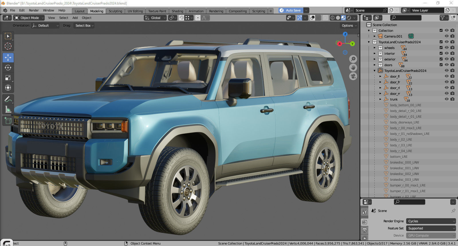Activate the 3D Cursor tool
Viewport: 458px width, 246px height.
tap(8, 46)
